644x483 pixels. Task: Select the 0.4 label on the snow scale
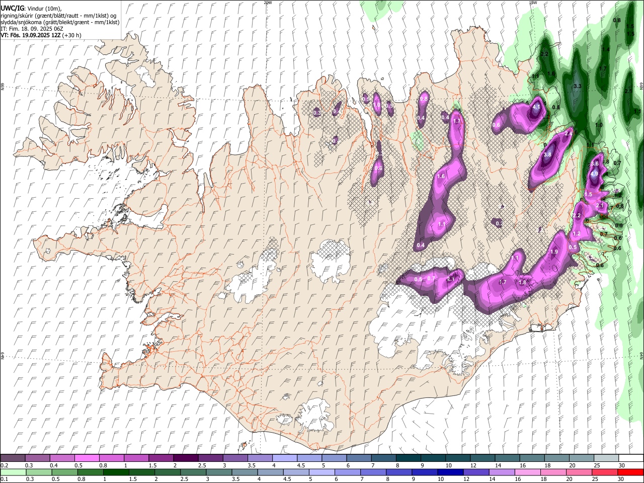click(x=54, y=465)
